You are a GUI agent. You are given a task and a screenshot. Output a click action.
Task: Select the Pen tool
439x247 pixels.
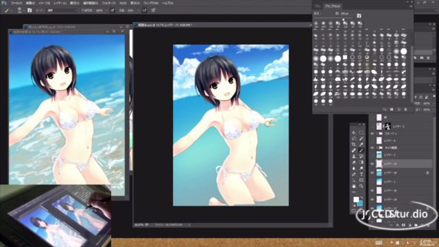[x=354, y=174]
